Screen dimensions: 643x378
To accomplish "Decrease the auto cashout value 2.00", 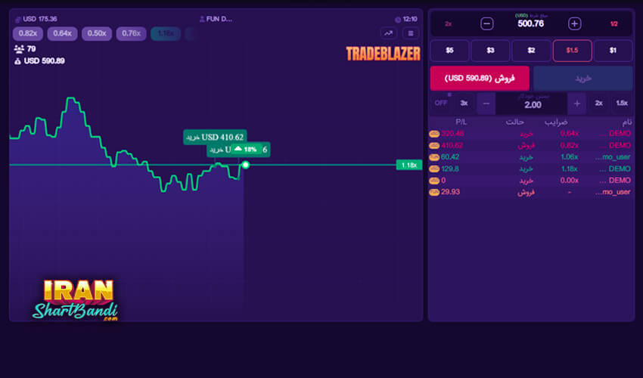I will 486,104.
